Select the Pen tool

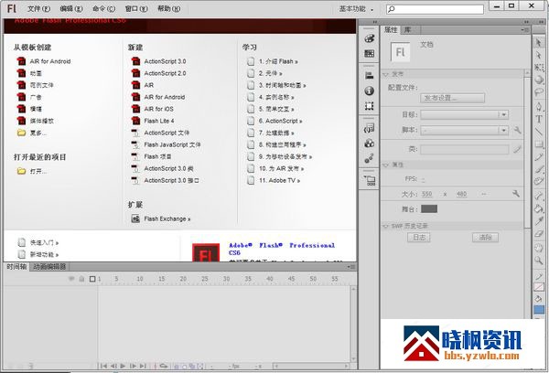pyautogui.click(x=539, y=106)
